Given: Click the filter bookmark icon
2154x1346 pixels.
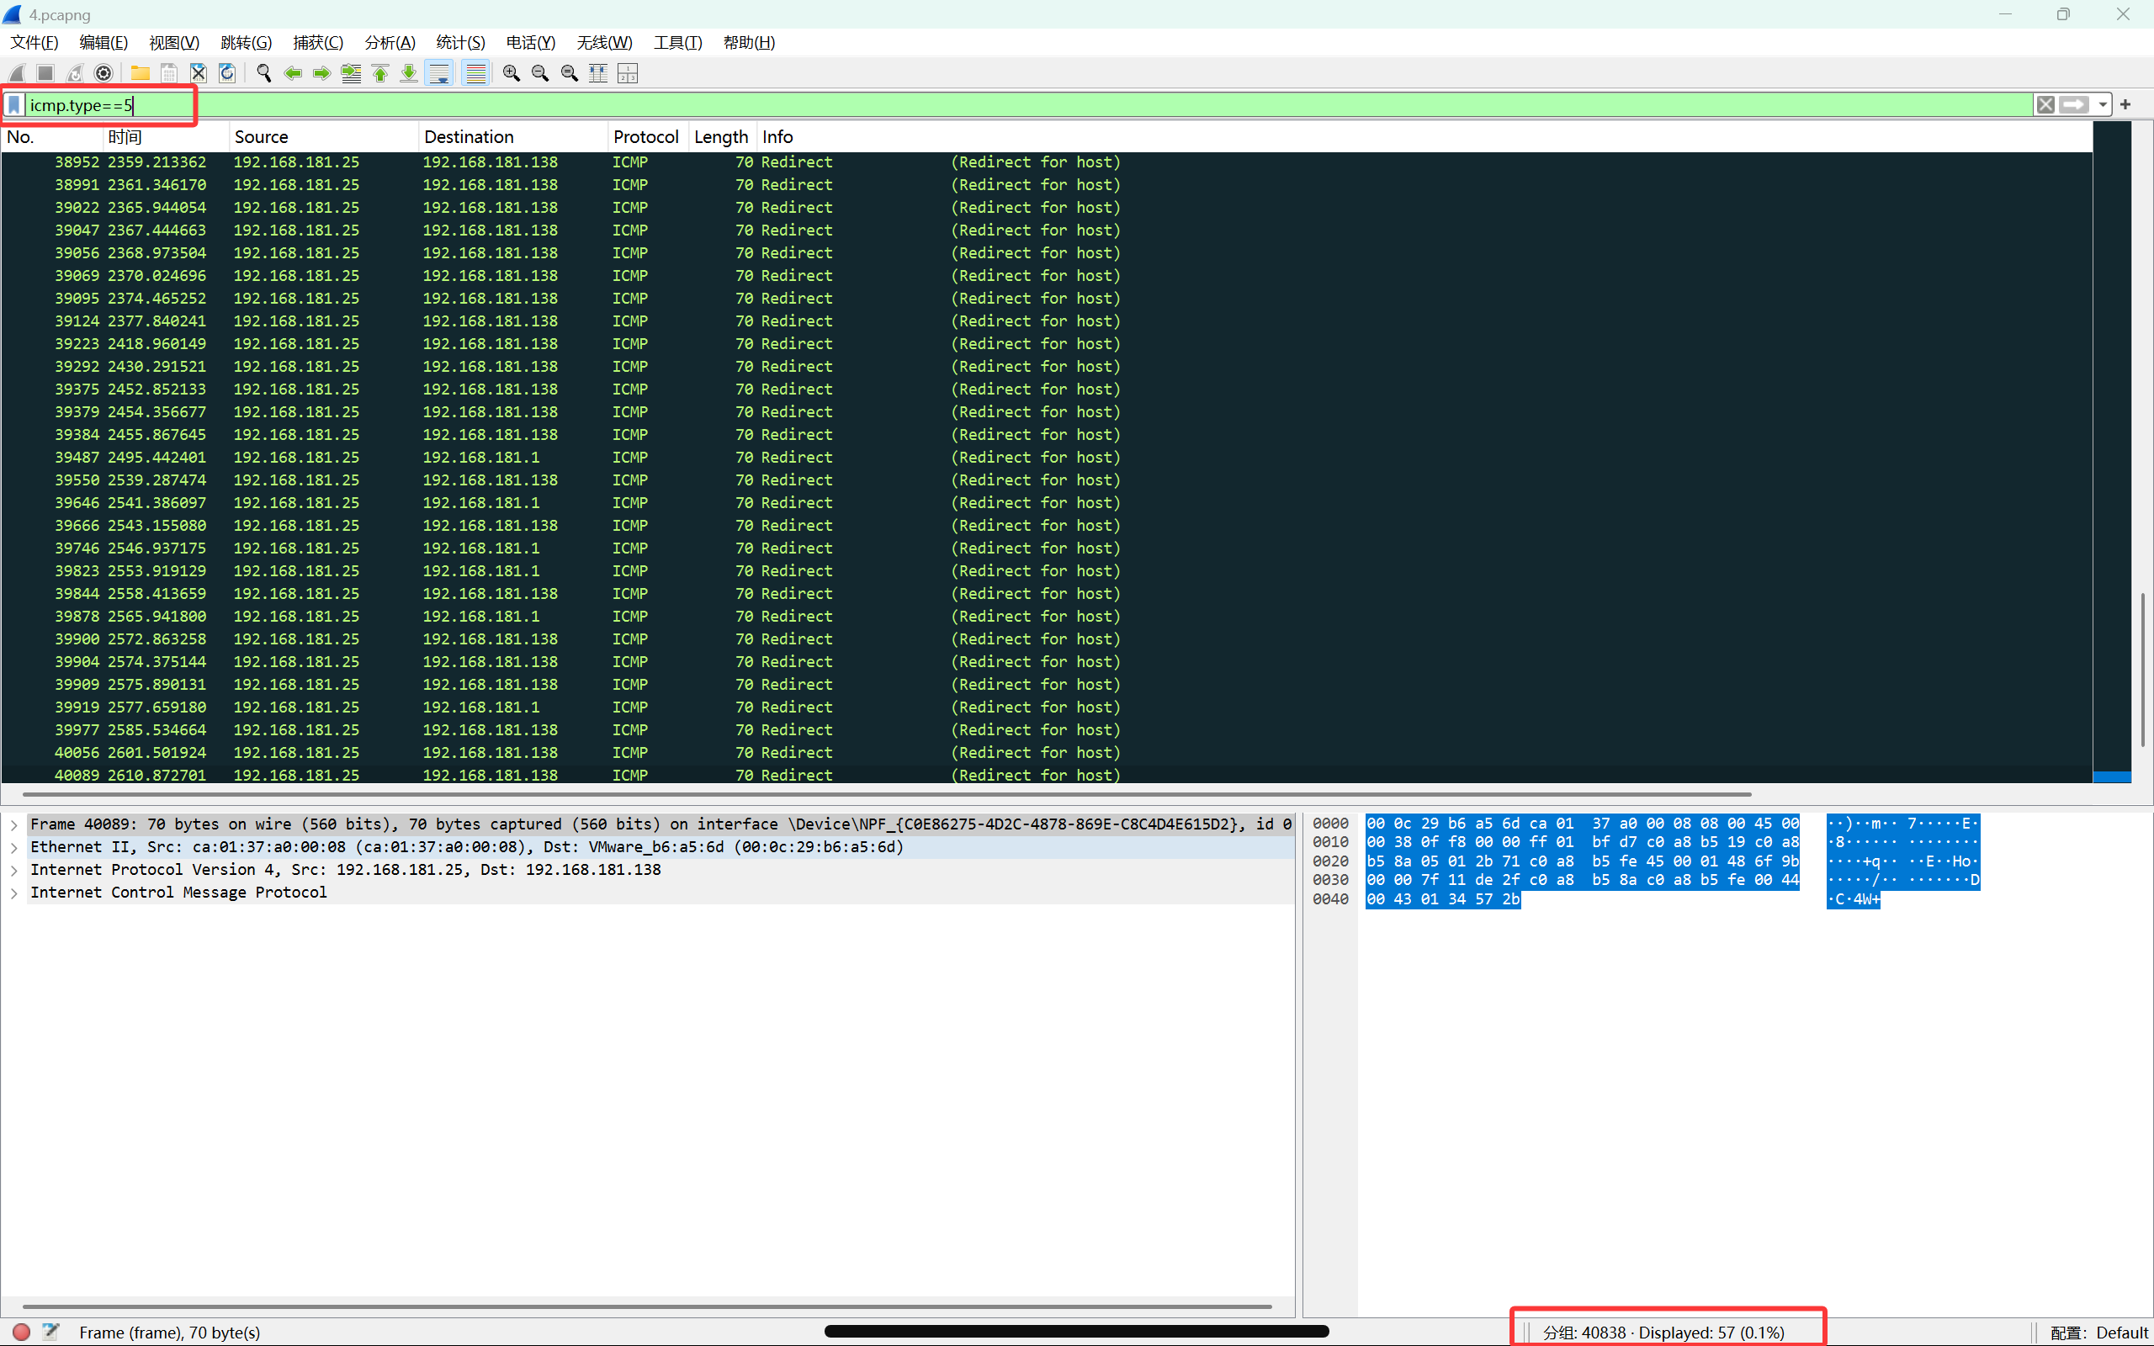Looking at the screenshot, I should [x=14, y=105].
